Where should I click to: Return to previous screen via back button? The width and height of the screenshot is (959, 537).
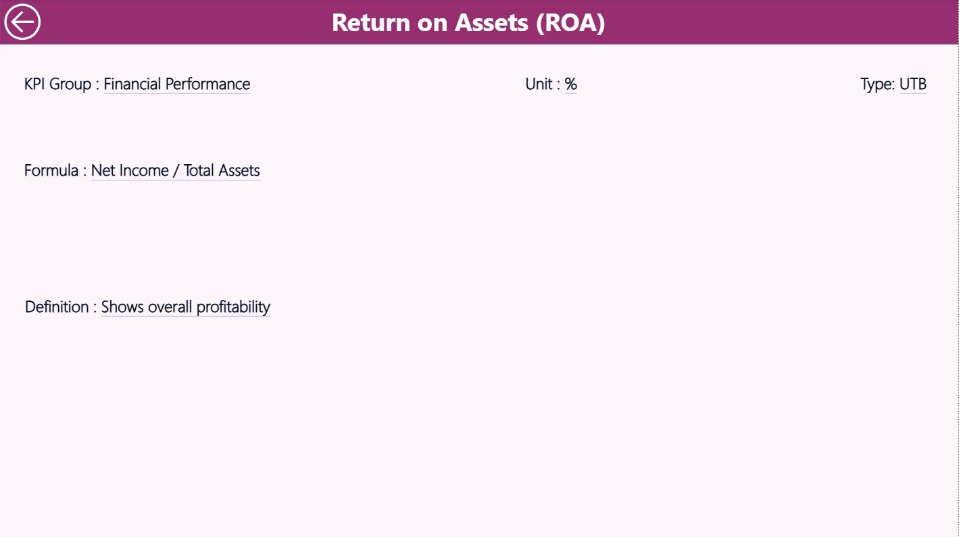tap(22, 21)
